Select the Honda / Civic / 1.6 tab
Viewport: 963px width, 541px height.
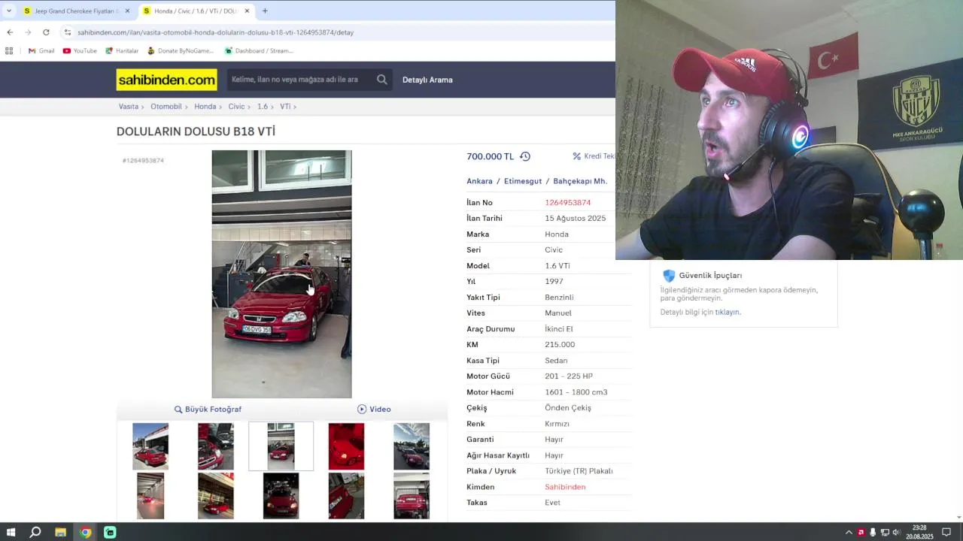point(196,11)
